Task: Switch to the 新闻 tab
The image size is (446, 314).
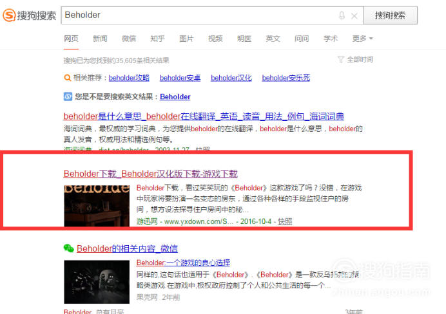Action: [x=100, y=39]
